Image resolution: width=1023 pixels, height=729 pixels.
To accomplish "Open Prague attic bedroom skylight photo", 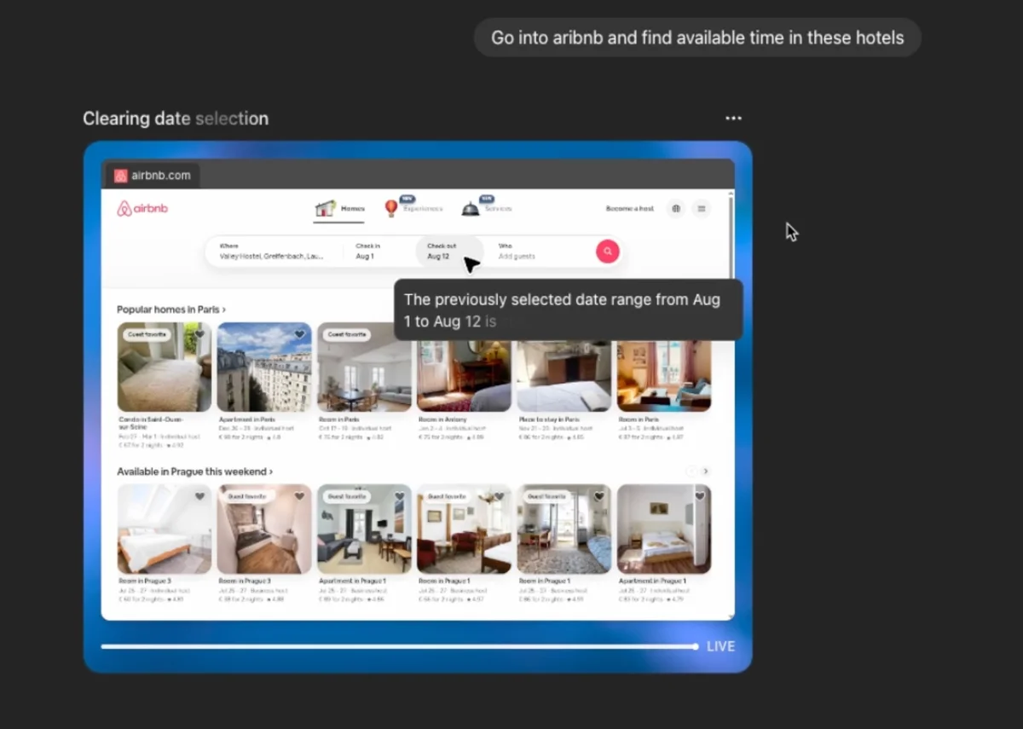I will (x=165, y=529).
